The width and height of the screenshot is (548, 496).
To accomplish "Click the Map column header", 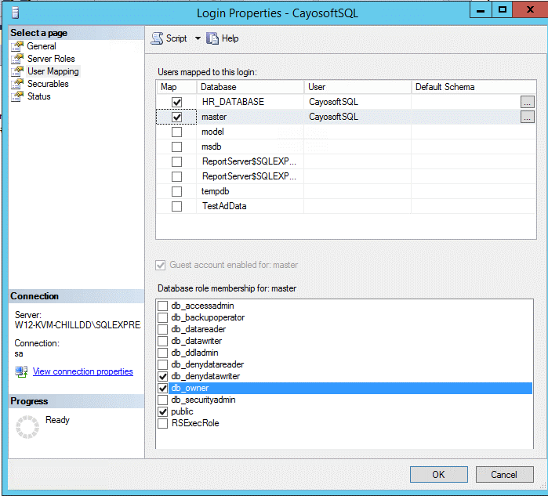I will pyautogui.click(x=176, y=87).
